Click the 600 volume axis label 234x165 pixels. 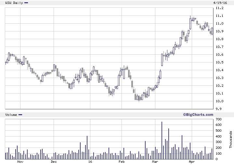[219, 125]
